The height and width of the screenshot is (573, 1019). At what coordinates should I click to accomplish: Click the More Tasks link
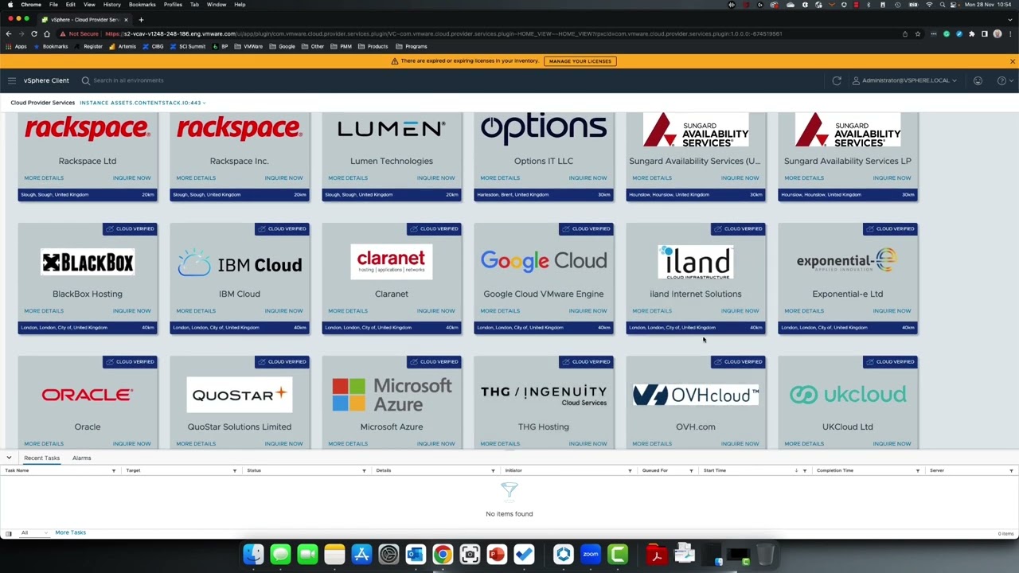(70, 532)
